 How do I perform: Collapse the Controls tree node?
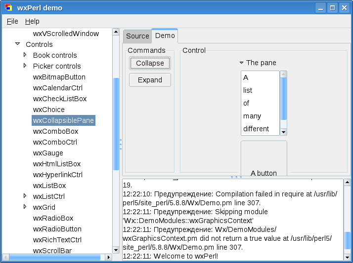(x=17, y=44)
